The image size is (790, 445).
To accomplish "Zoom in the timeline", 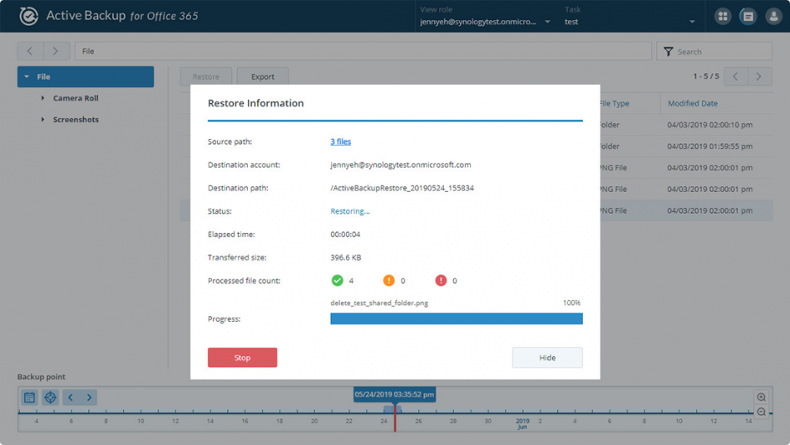I will 761,397.
